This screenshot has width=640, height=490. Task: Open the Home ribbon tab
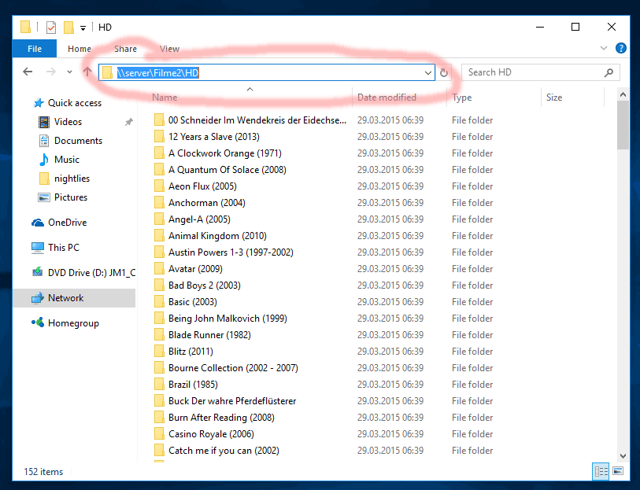pyautogui.click(x=80, y=49)
